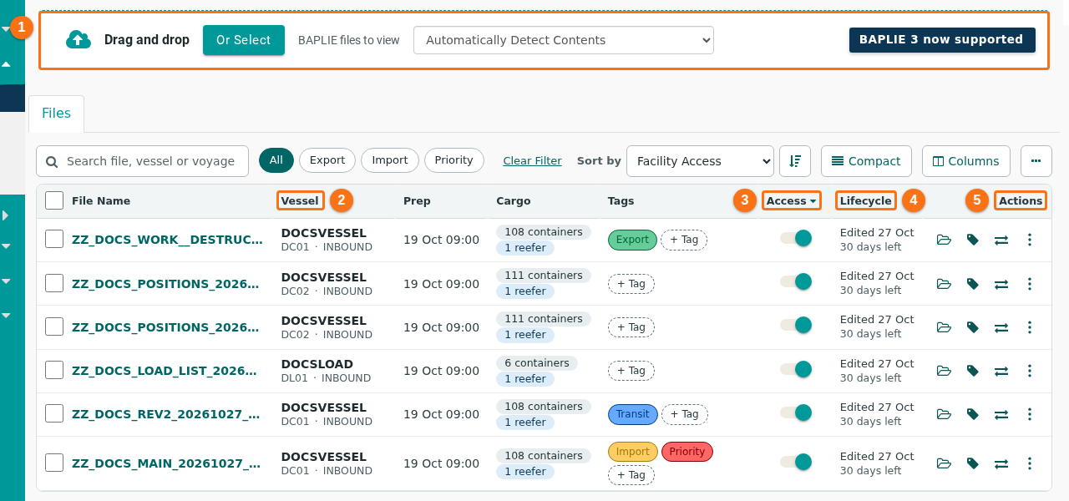Toggle access switch for ZZ_DOCS_WORK__DESTRUC
This screenshot has width=1069, height=501.
click(796, 238)
